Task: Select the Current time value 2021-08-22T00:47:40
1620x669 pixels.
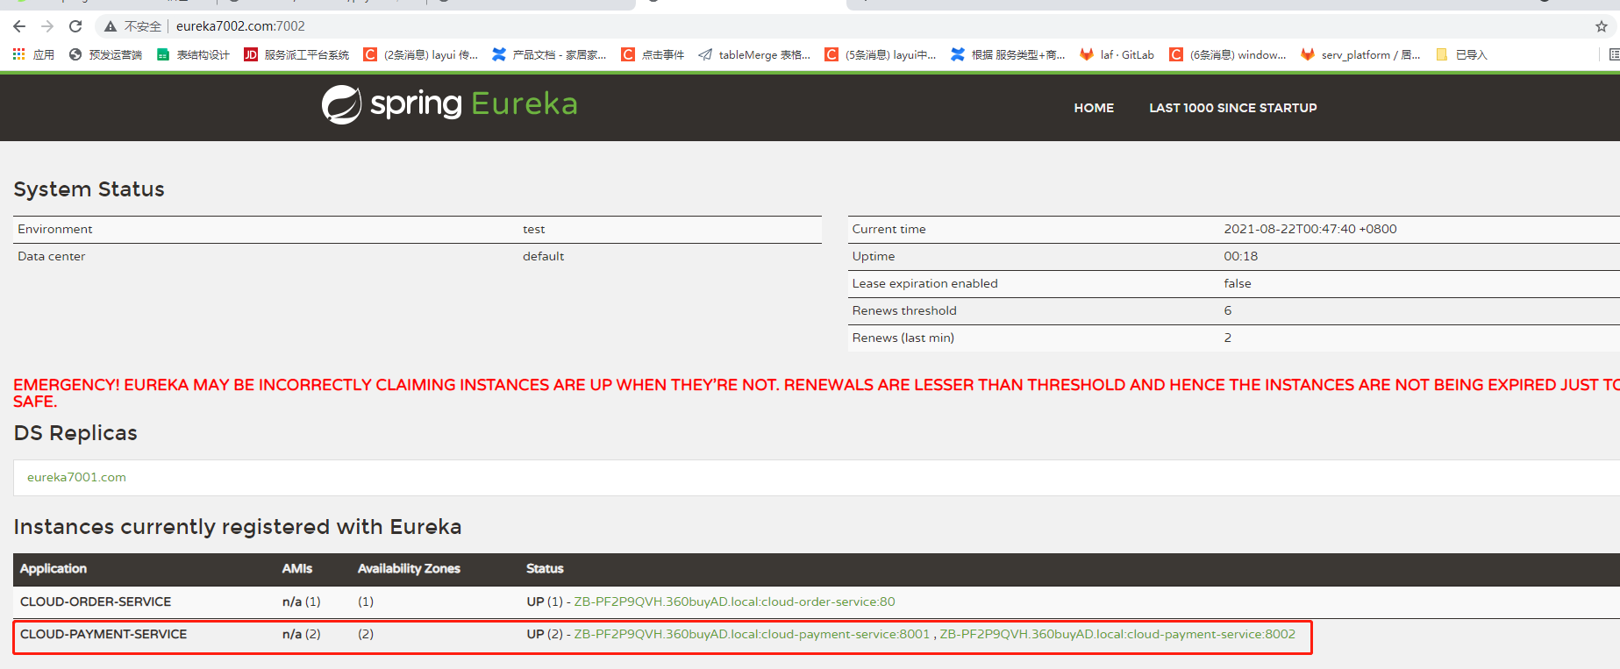Action: pos(1310,229)
